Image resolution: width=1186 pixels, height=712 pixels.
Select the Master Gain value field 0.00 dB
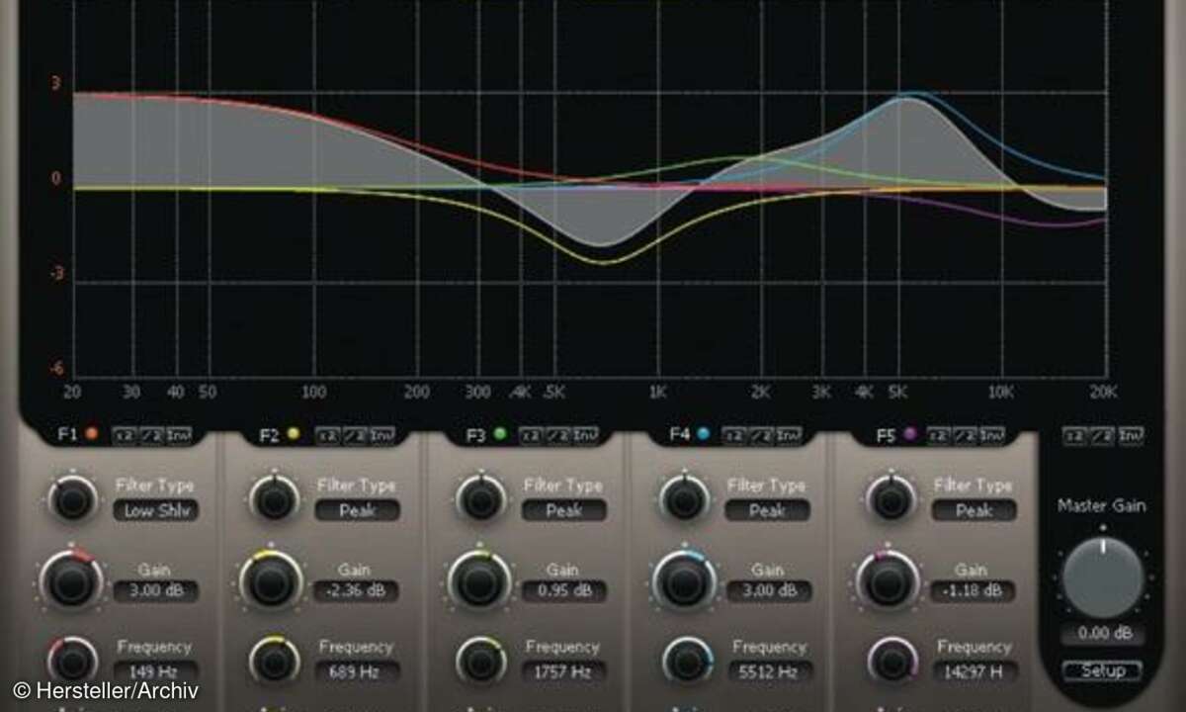click(1103, 634)
